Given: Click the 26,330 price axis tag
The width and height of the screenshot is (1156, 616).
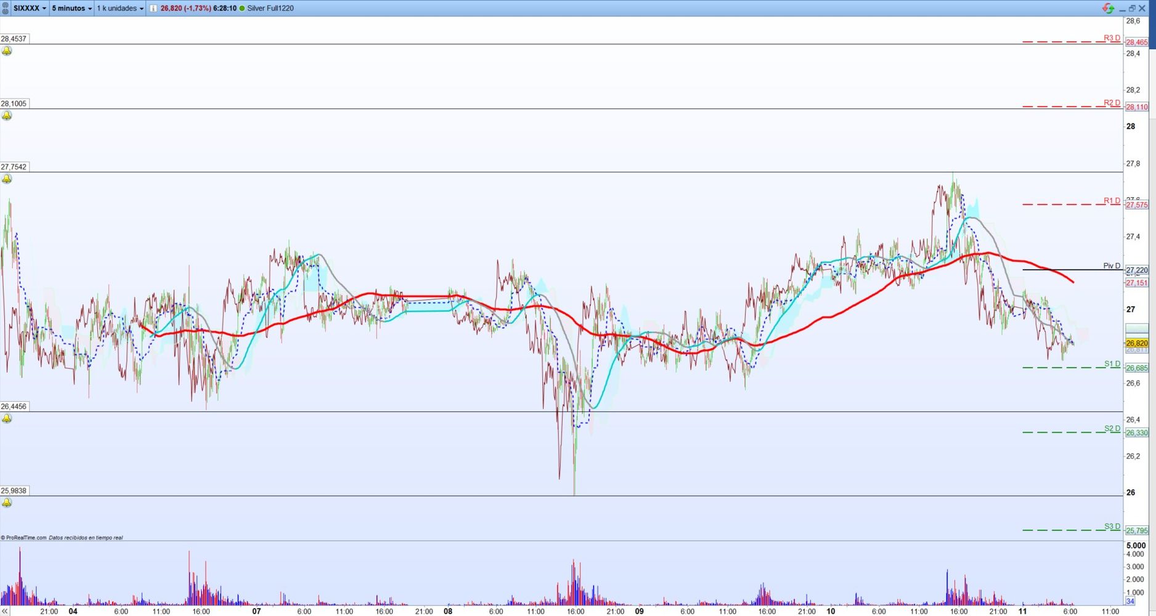Looking at the screenshot, I should pos(1137,433).
